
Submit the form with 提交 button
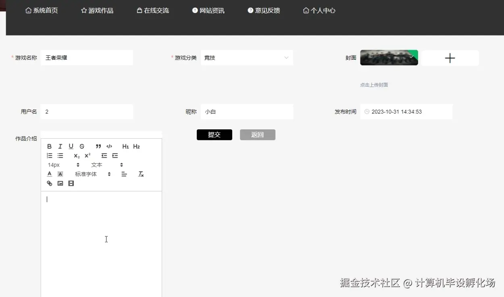click(214, 135)
